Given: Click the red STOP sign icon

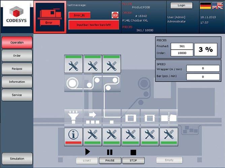Looking at the screenshot, I should tap(115, 15).
